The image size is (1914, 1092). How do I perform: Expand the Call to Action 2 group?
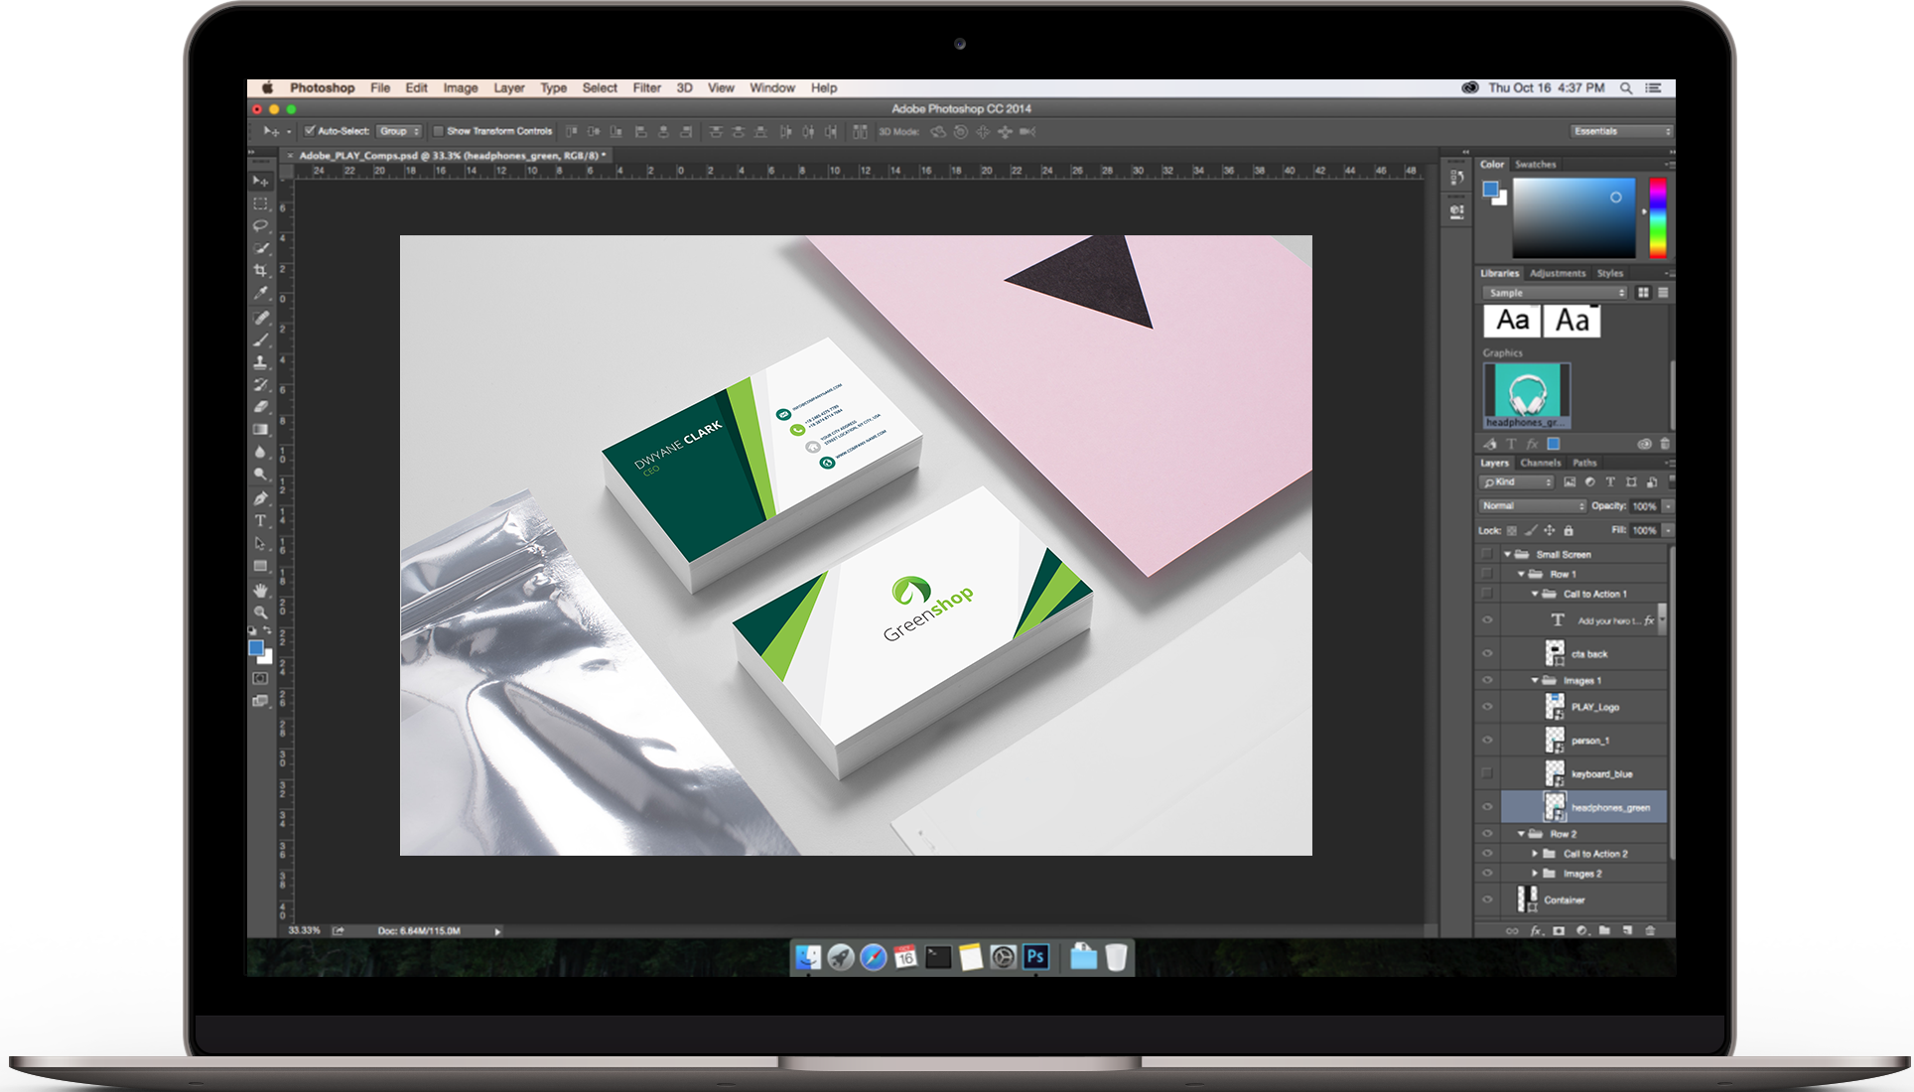1535,854
